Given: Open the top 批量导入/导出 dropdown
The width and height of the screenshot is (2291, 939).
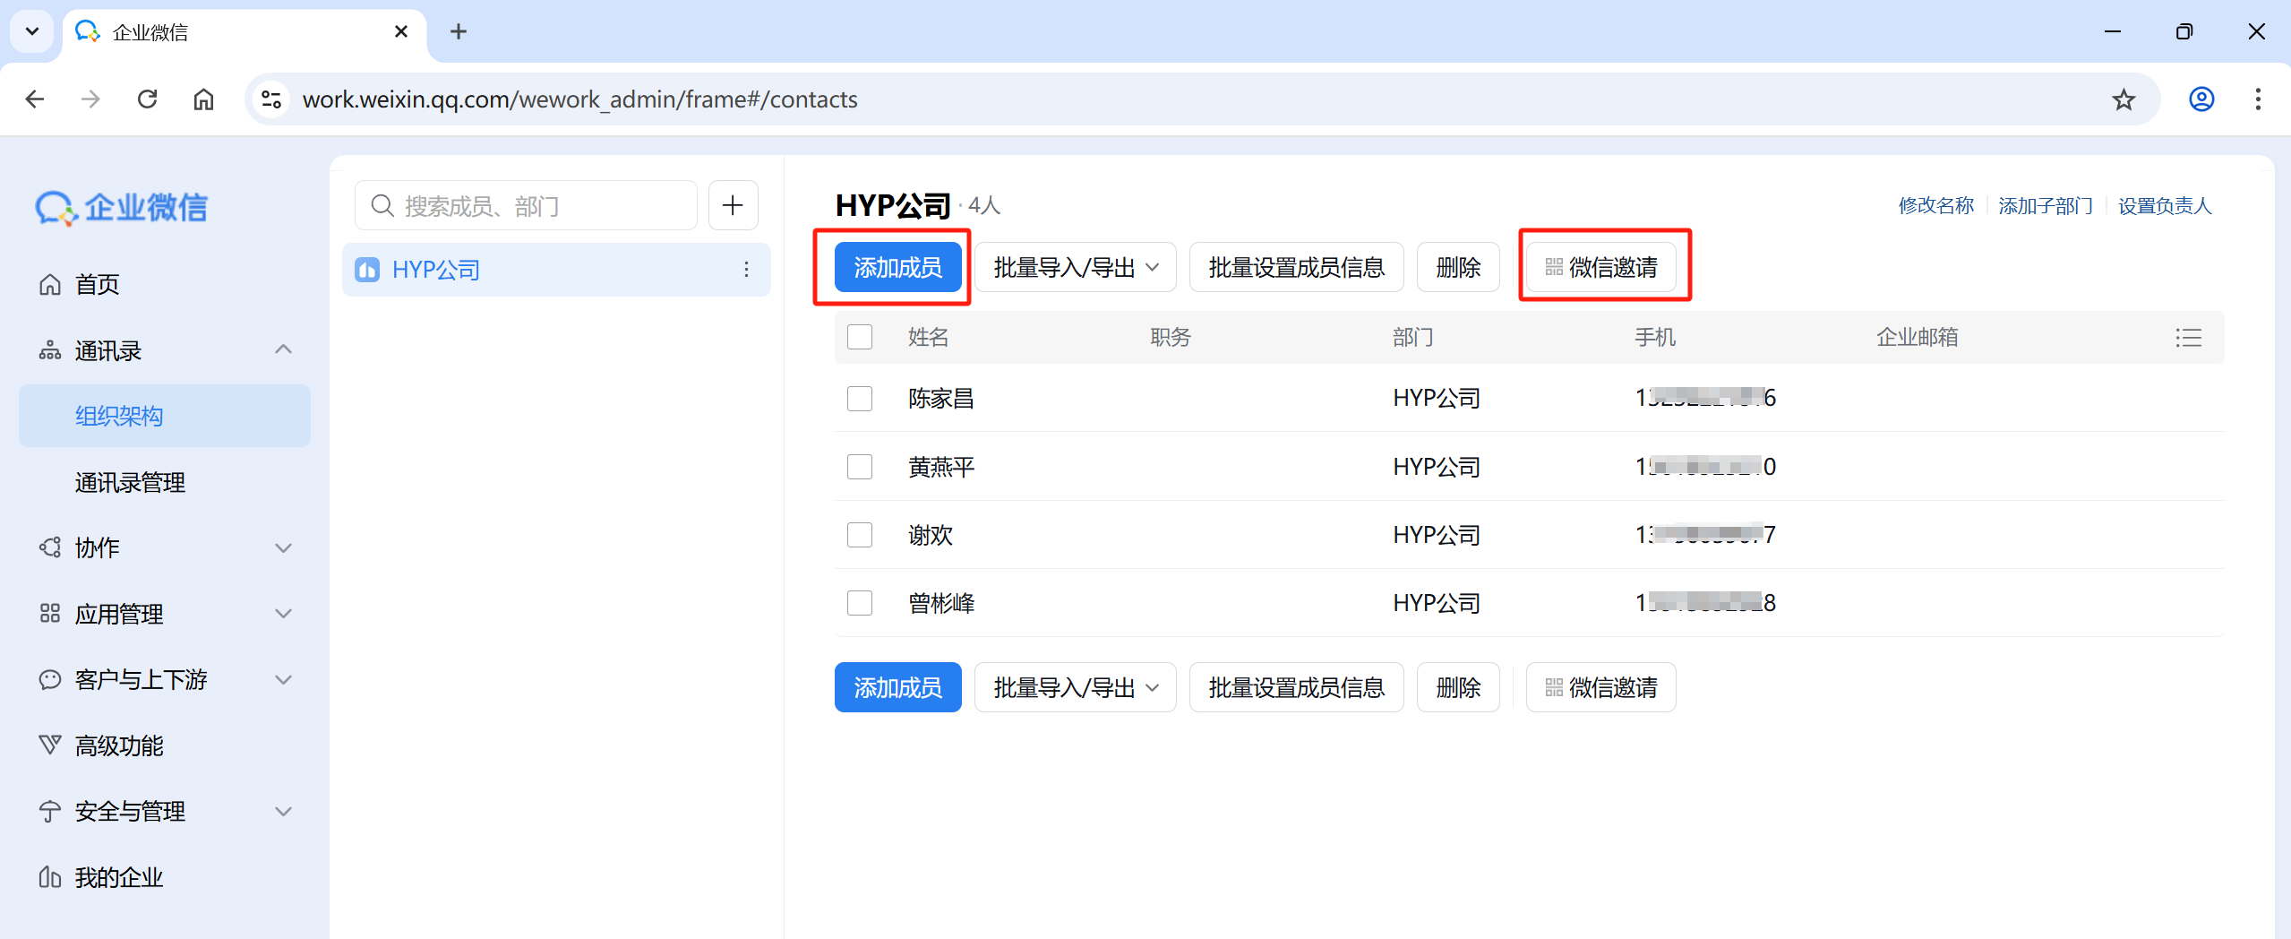Looking at the screenshot, I should 1075,268.
